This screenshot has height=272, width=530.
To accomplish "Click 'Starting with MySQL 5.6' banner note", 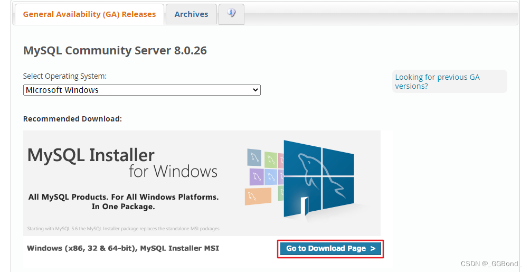I will point(124,229).
